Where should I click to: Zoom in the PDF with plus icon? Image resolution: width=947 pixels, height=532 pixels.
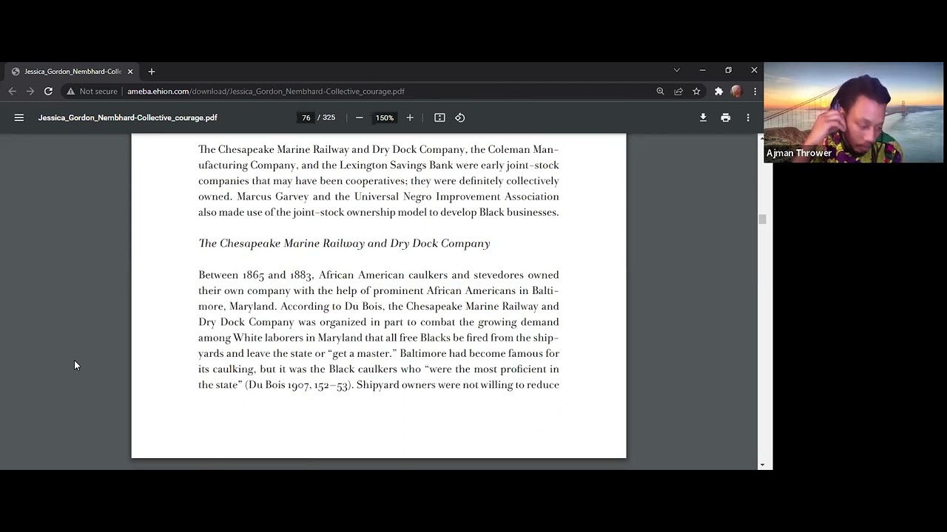point(410,117)
